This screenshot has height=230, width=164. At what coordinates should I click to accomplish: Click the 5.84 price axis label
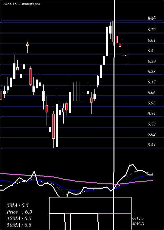[x=152, y=114]
